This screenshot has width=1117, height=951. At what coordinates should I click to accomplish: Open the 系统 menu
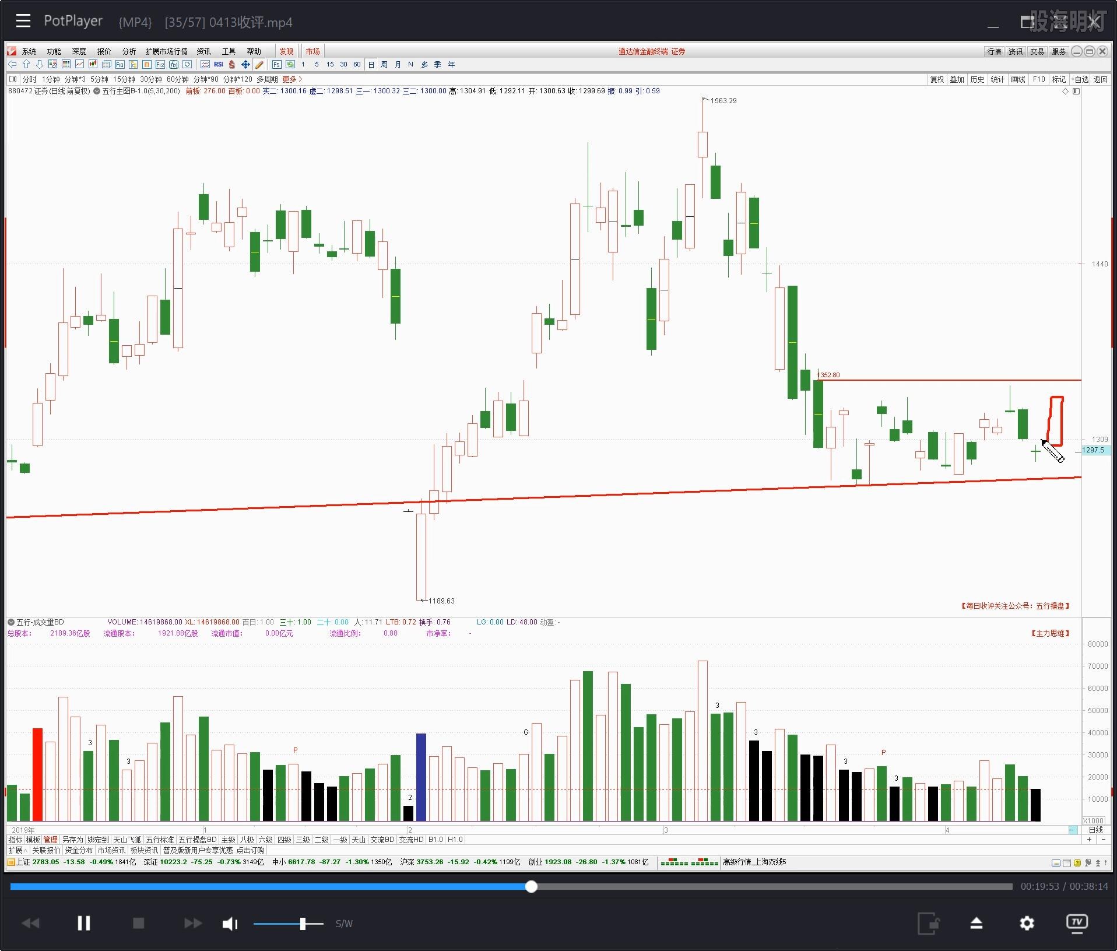[x=29, y=51]
